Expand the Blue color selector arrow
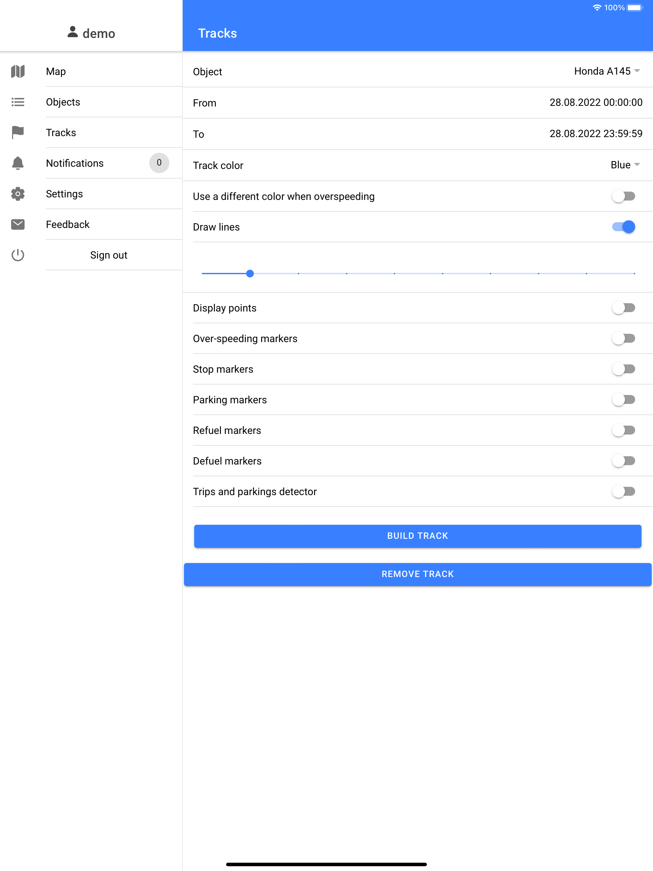The height and width of the screenshot is (871, 653). 637,165
